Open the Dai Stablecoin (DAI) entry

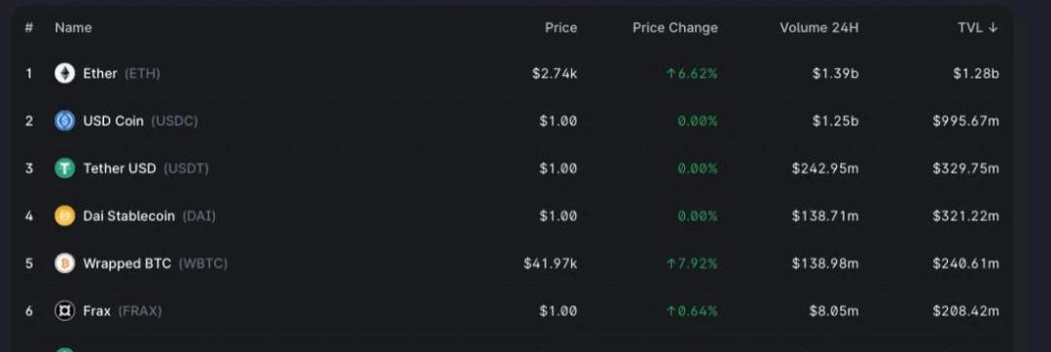[514, 216]
